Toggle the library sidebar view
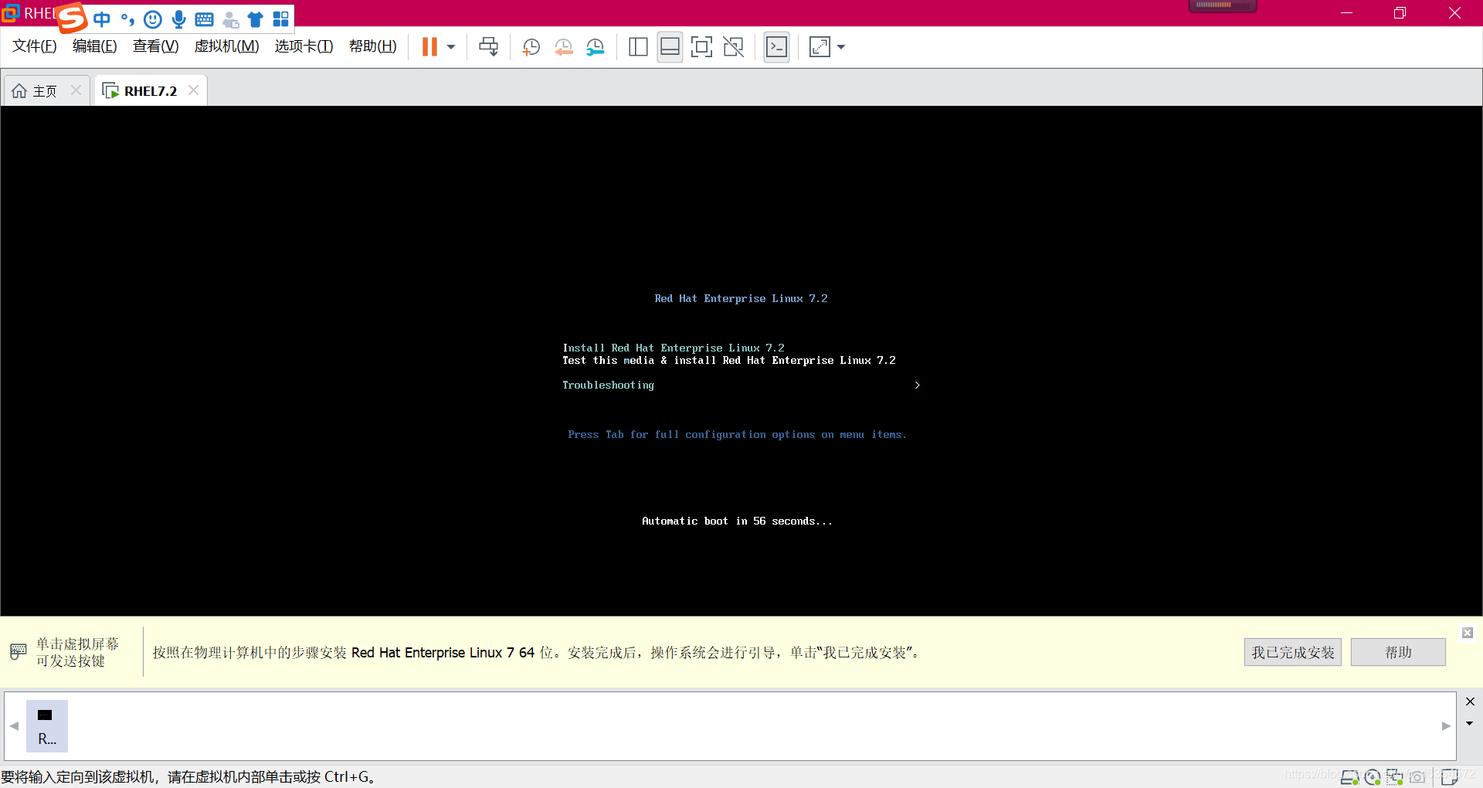This screenshot has width=1483, height=788. point(638,47)
